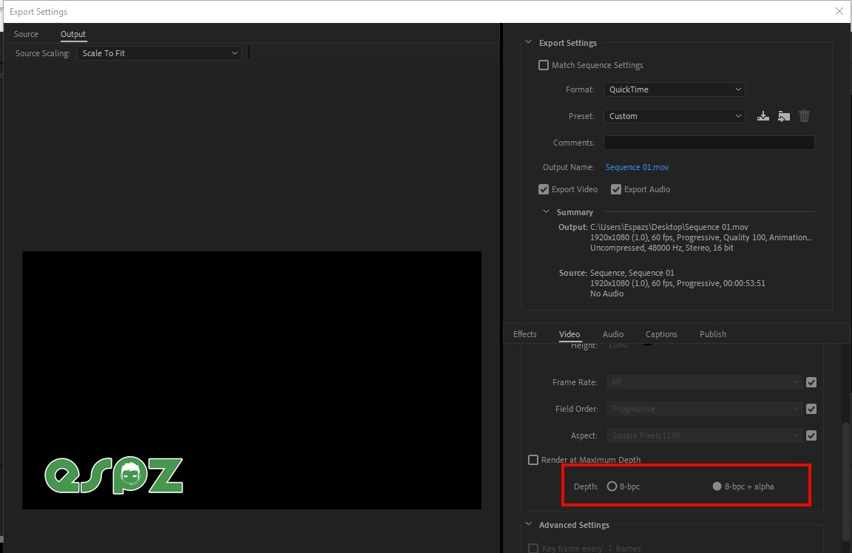
Task: Enable Render at Maximum Depth
Action: point(533,459)
